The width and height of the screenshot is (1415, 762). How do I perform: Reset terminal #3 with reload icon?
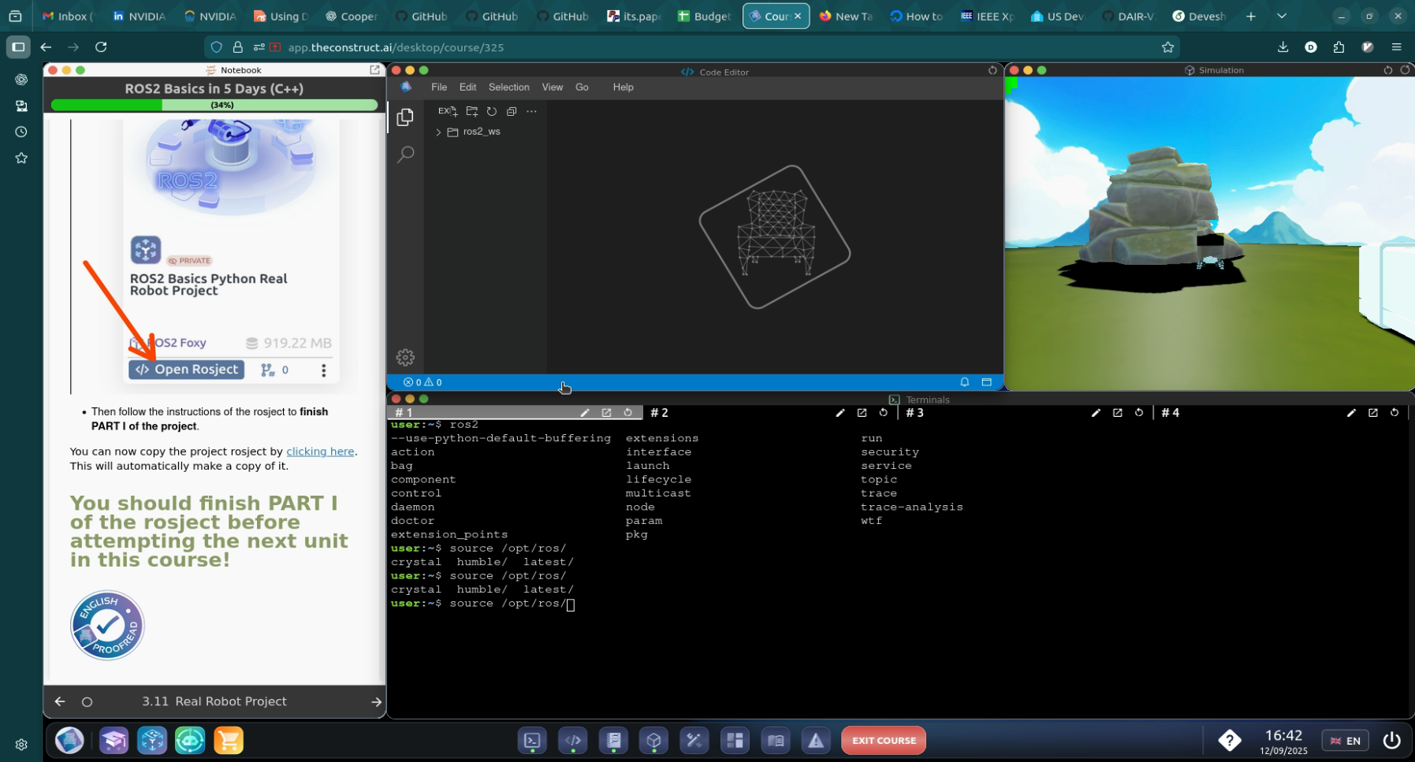[1139, 413]
